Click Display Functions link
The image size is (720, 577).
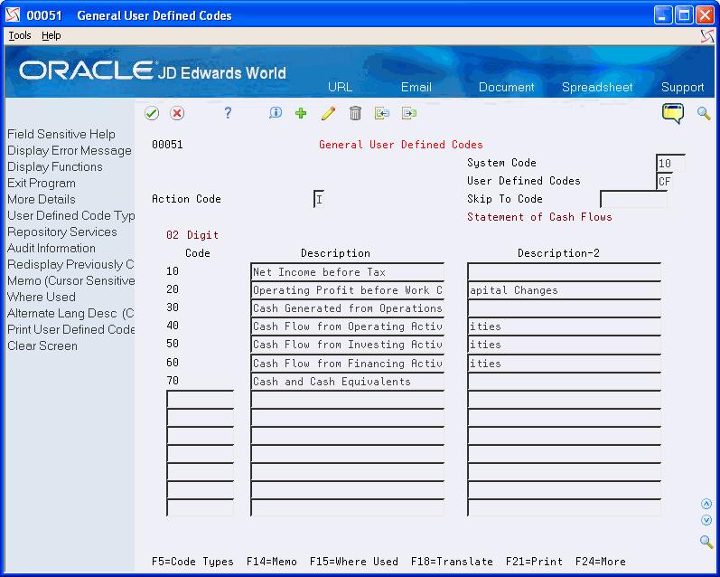[54, 167]
